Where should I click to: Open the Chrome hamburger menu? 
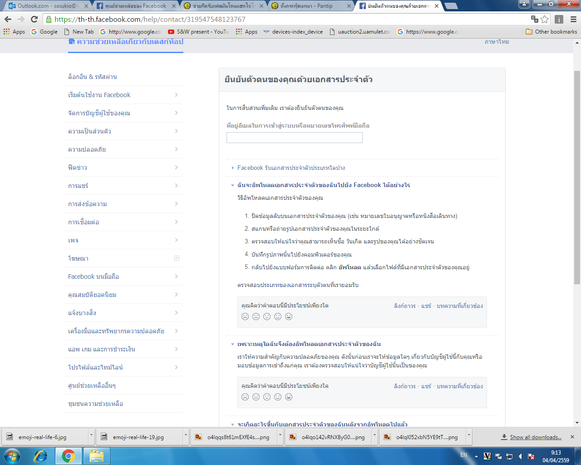[x=573, y=19]
